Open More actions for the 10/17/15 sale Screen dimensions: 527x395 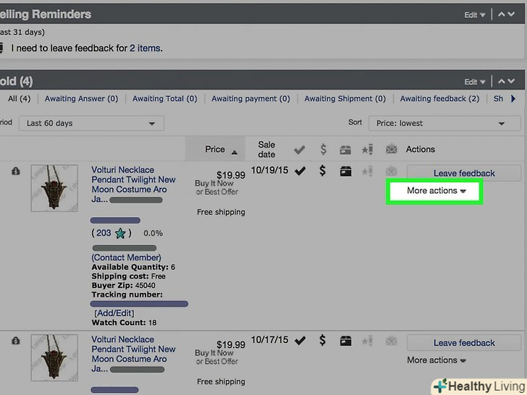[x=437, y=360]
